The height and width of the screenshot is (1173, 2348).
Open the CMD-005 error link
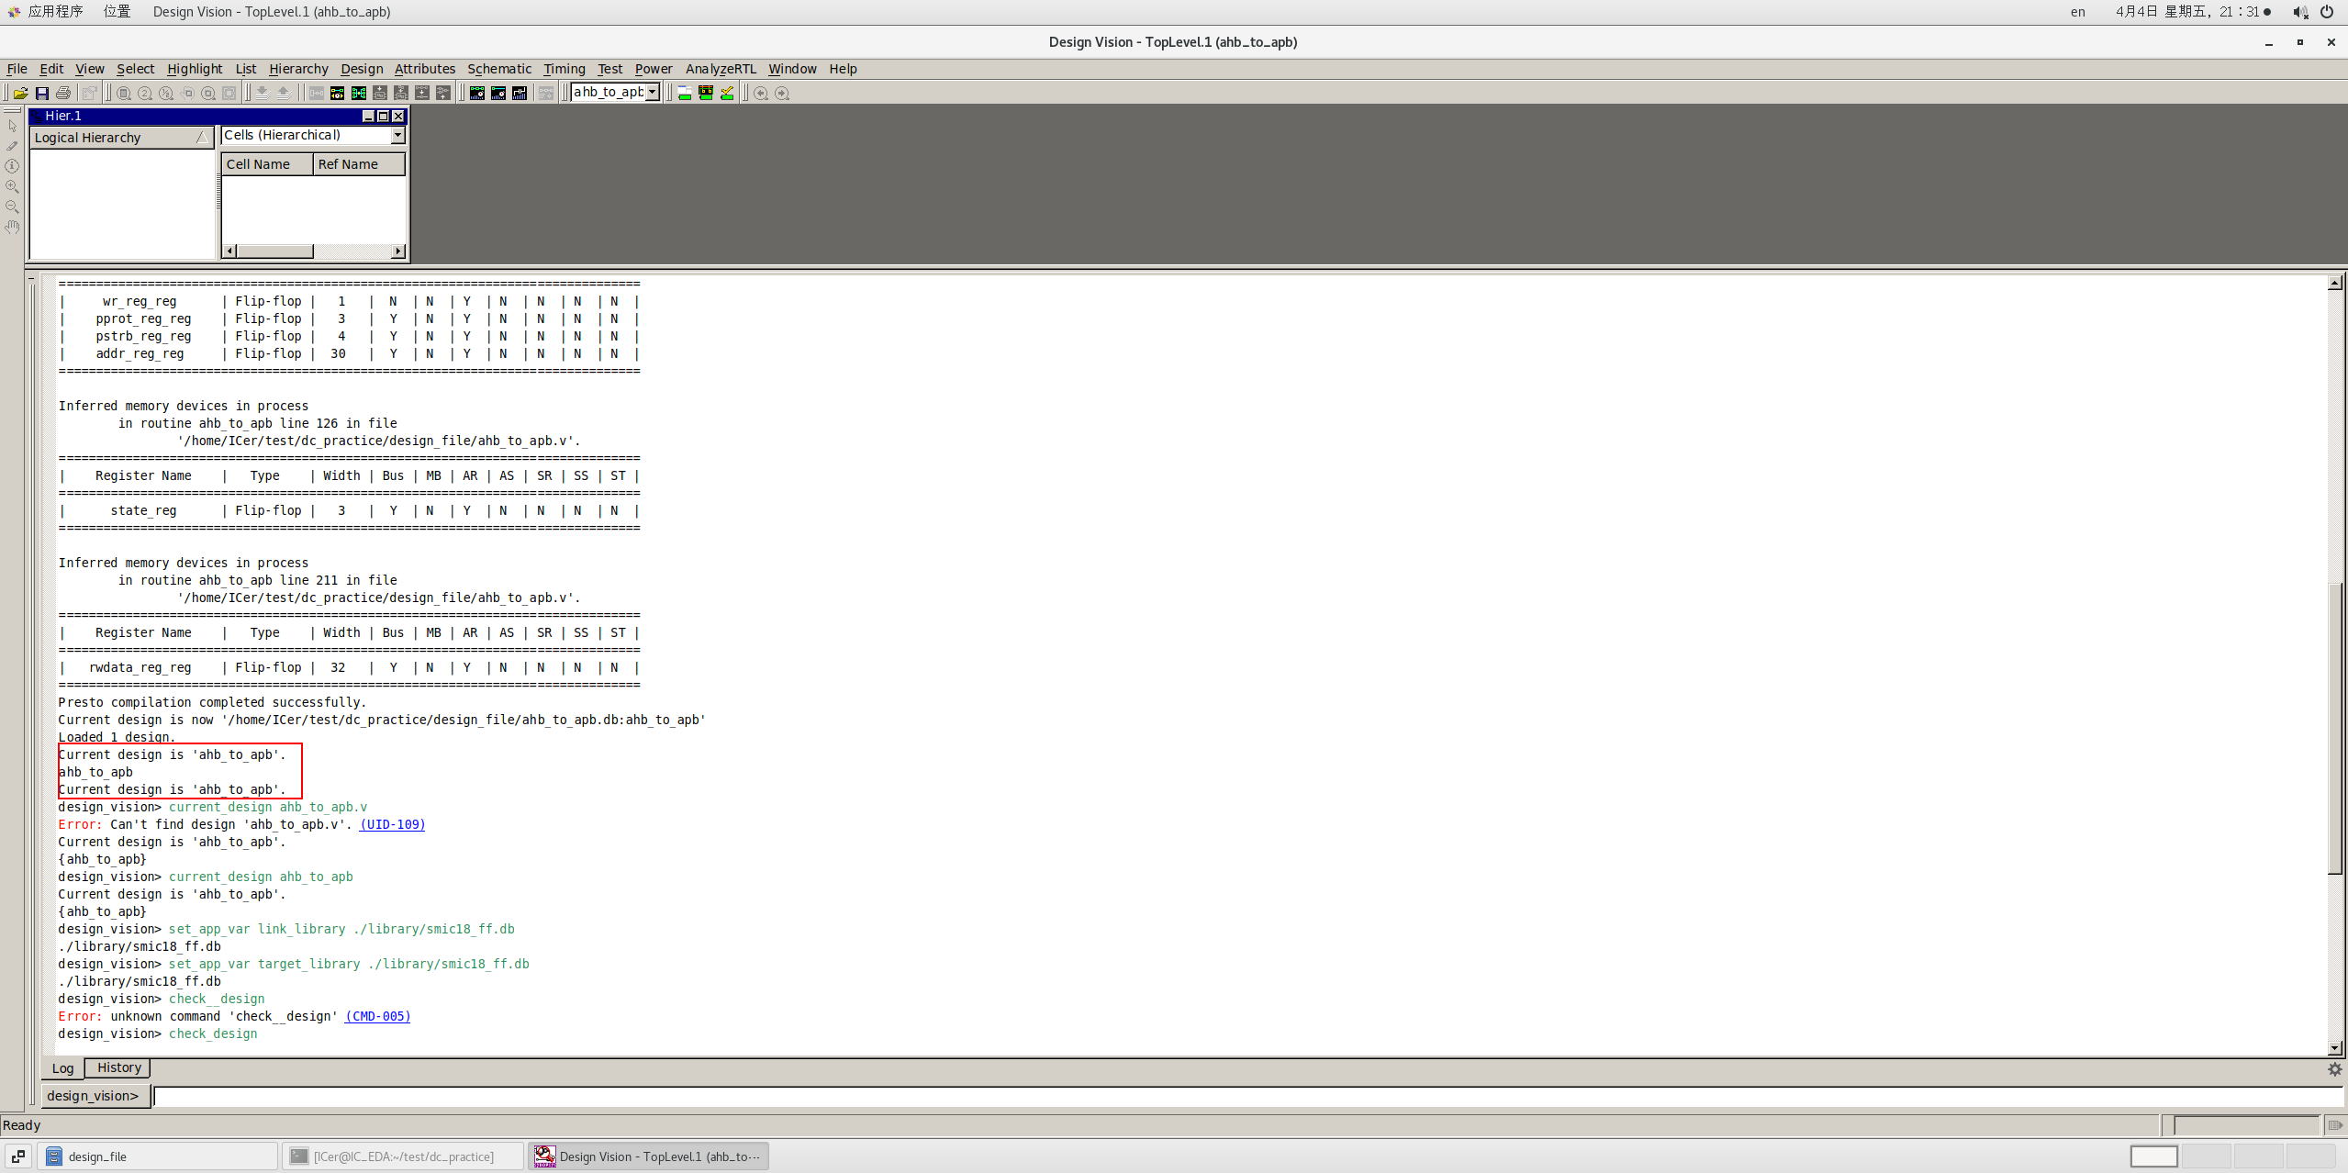pyautogui.click(x=377, y=1016)
